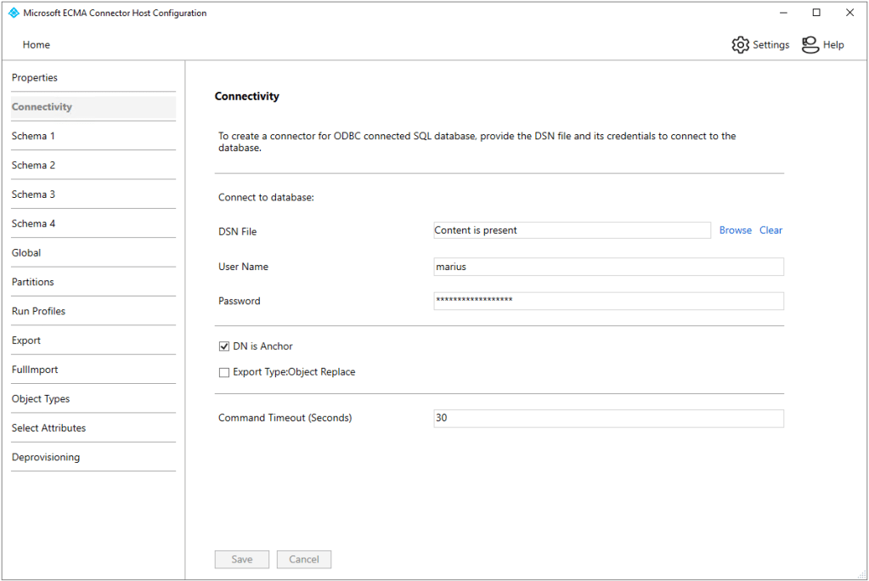Navigate to the Object Types page
869x581 pixels.
click(41, 399)
